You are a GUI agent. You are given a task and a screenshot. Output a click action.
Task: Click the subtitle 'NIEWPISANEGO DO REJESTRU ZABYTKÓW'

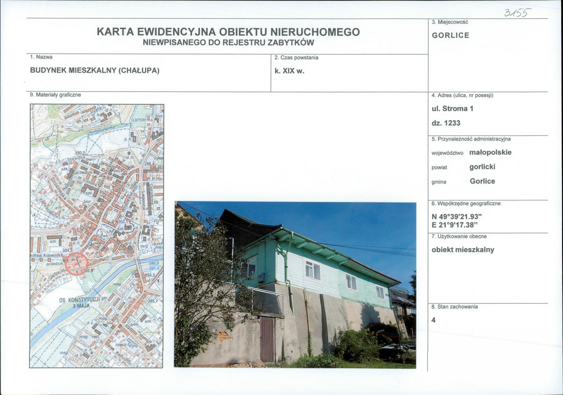pyautogui.click(x=228, y=43)
